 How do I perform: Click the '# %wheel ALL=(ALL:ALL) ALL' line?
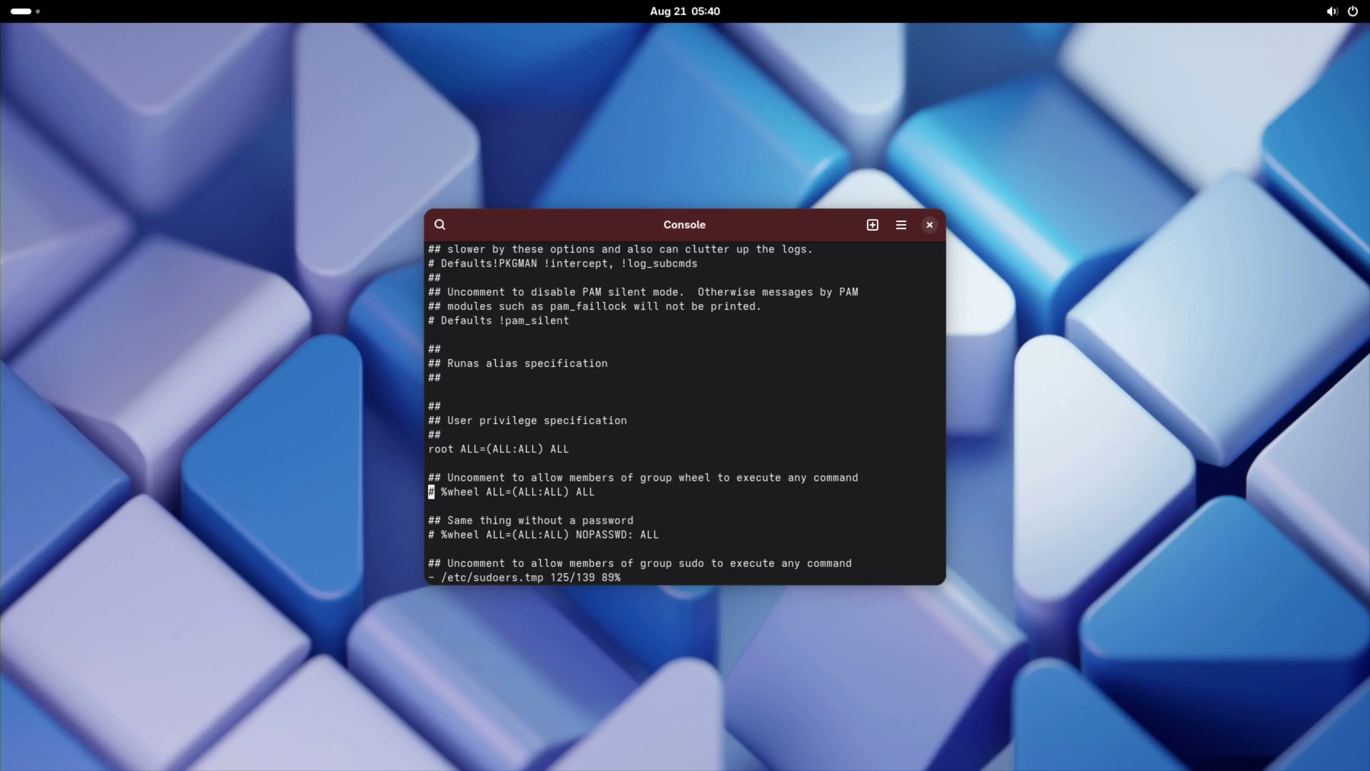click(x=511, y=492)
